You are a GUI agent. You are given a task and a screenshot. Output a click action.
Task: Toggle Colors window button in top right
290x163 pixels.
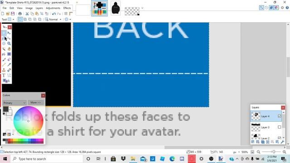click(276, 8)
